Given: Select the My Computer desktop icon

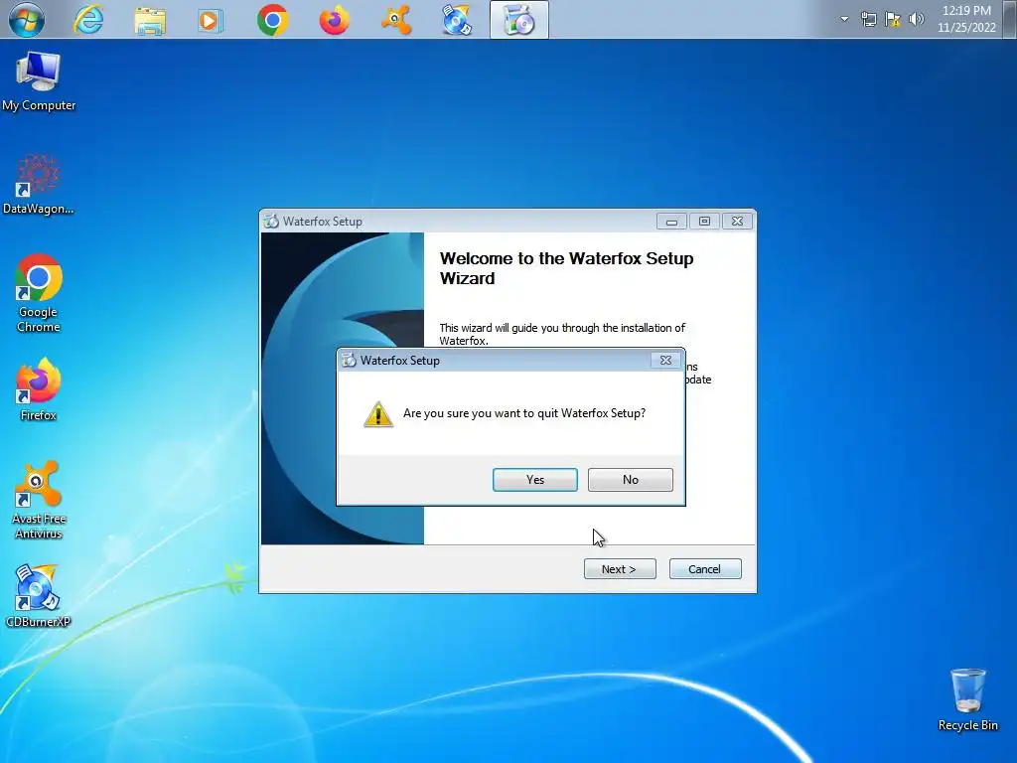Looking at the screenshot, I should point(39,81).
